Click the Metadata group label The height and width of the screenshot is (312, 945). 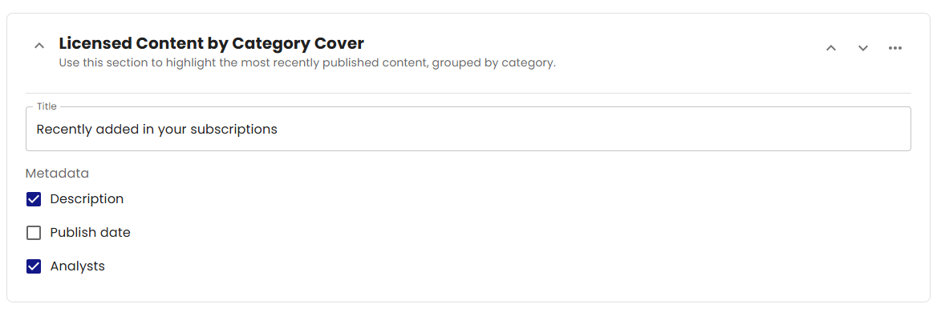click(57, 173)
